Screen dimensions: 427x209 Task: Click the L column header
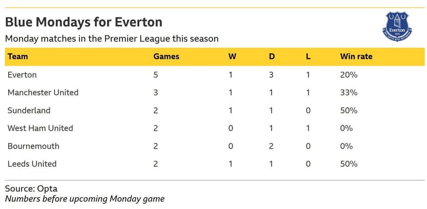click(x=308, y=57)
